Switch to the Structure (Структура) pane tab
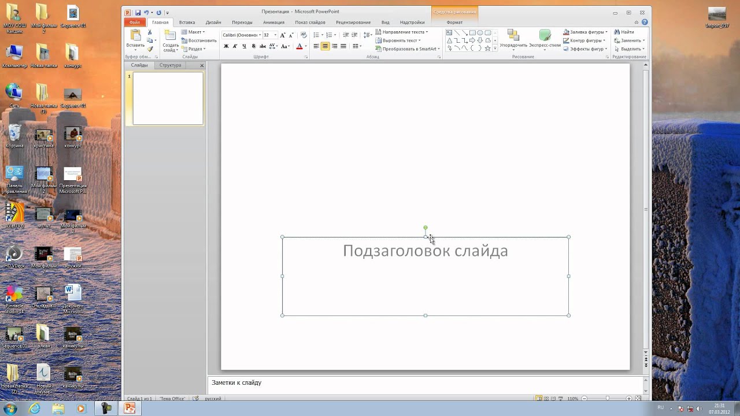740x416 pixels. coord(171,65)
